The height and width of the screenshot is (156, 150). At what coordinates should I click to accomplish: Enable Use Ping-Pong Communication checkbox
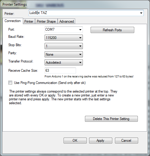tap(10, 83)
